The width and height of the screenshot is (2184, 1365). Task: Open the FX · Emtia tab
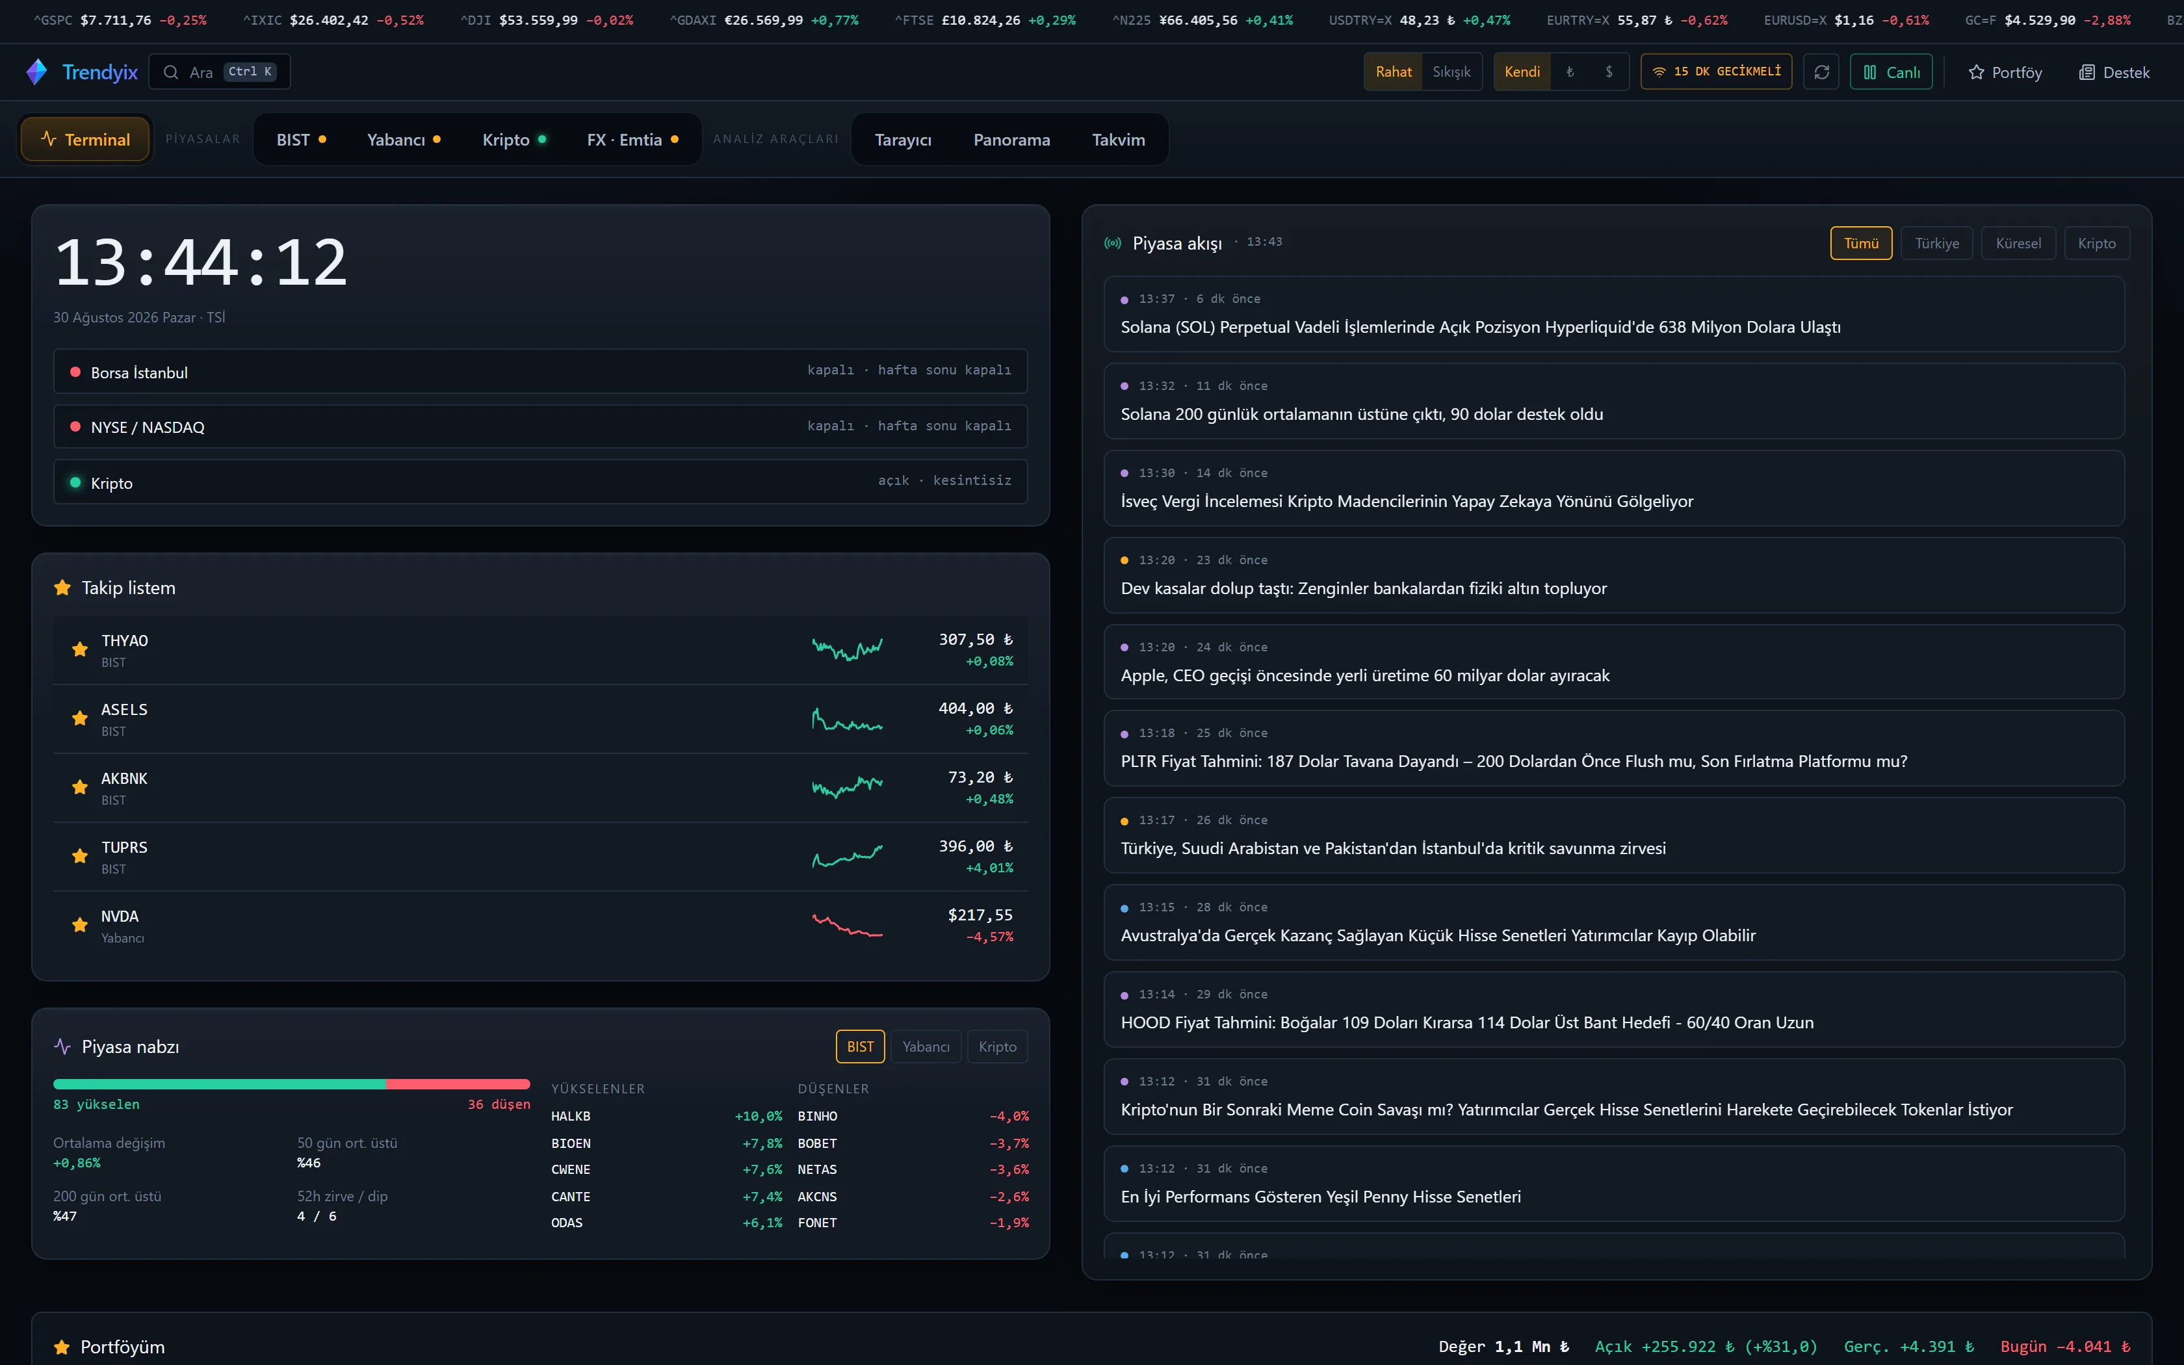632,140
